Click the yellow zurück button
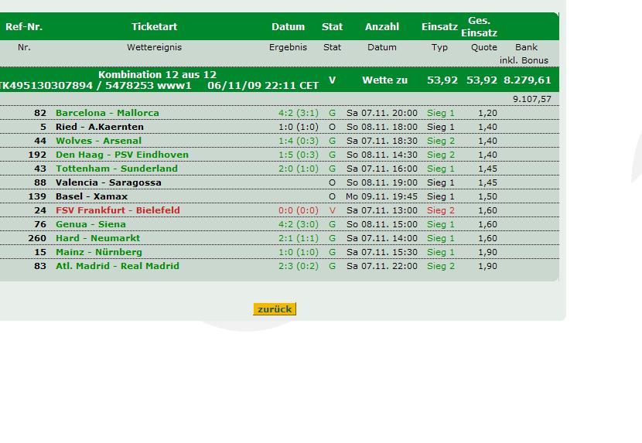 click(x=275, y=309)
